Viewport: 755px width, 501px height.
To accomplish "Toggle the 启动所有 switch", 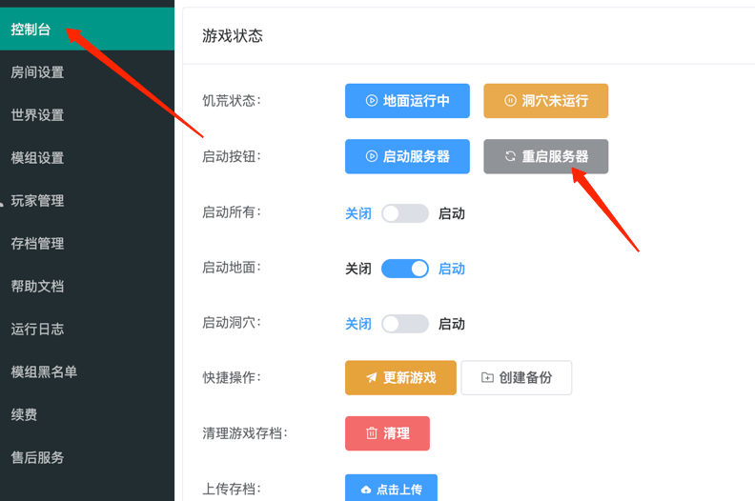I will pyautogui.click(x=405, y=214).
